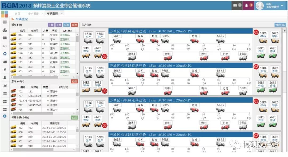The image size is (288, 157).
Task: Select the blue arrow circle sidebar icon
Action: pyautogui.click(x=5, y=116)
